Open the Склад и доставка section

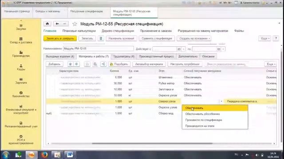pos(21,41)
